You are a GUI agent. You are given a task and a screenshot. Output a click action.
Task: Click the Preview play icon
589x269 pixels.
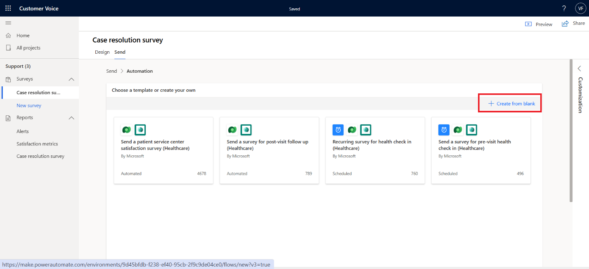tap(528, 24)
